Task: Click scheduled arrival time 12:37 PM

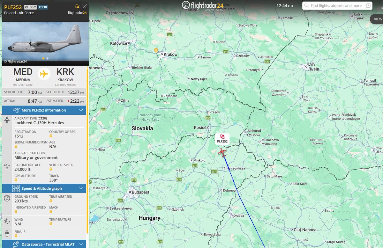Action: tap(76, 92)
